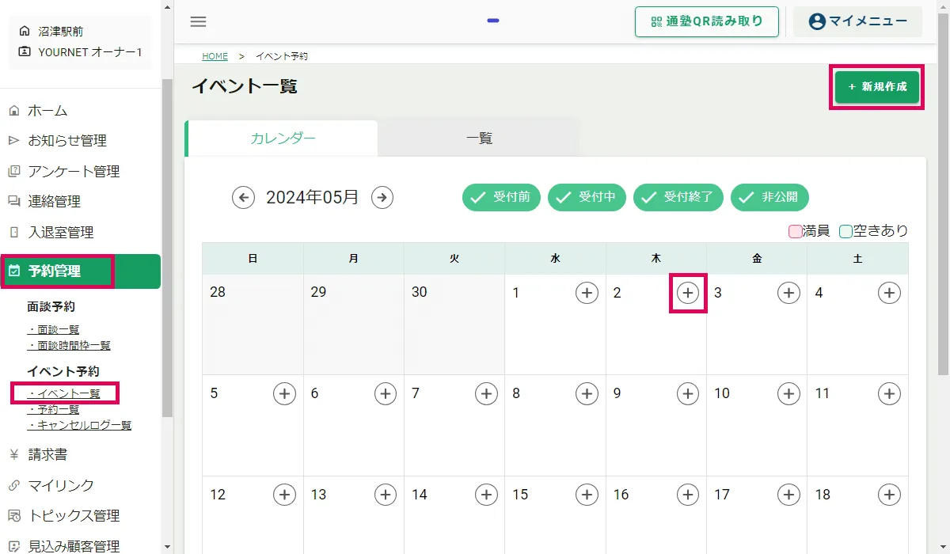This screenshot has width=950, height=554.
Task: Add event on May 13 plus icon
Action: click(x=386, y=495)
